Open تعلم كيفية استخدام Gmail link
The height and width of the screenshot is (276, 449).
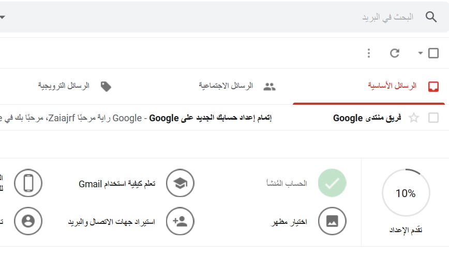[x=117, y=184]
